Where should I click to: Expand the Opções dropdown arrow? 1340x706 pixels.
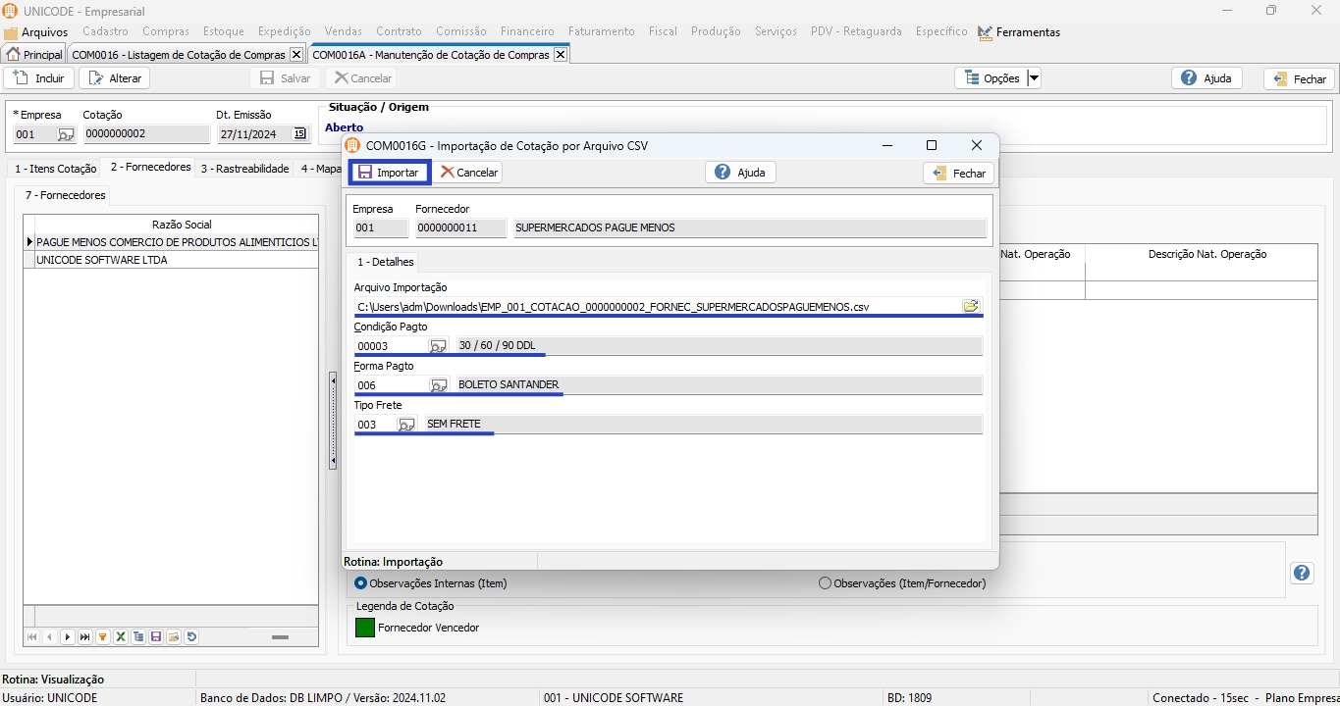coord(1033,78)
